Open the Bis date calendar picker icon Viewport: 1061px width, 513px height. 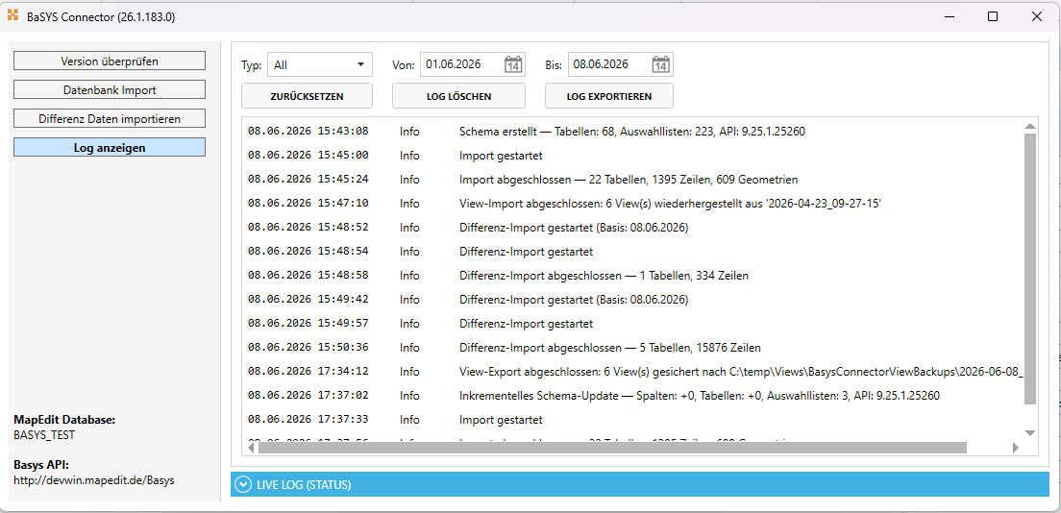661,65
